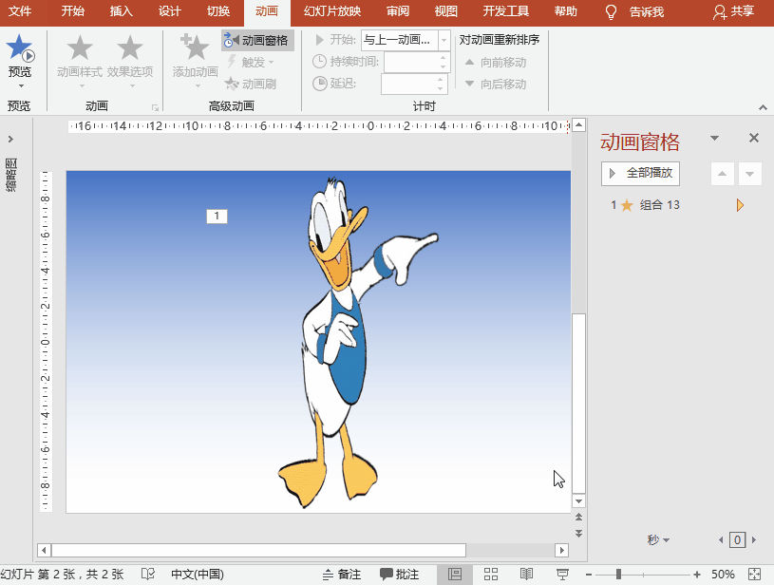Switch to Reading view
The height and width of the screenshot is (585, 774).
[526, 575]
